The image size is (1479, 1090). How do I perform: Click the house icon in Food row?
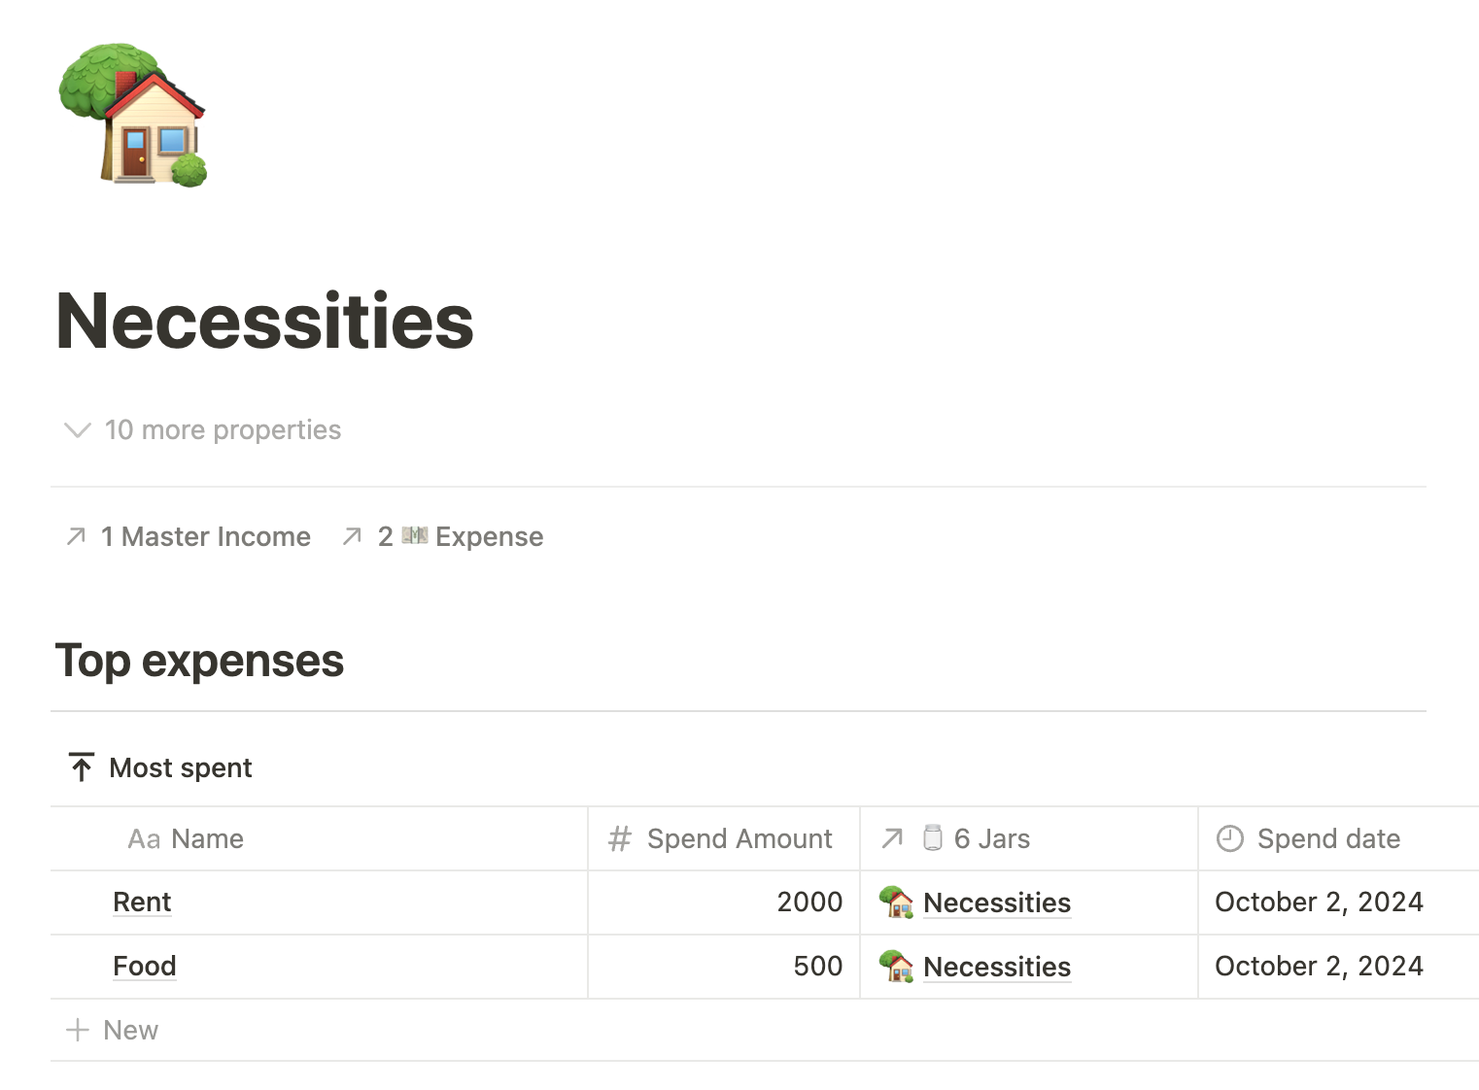(x=896, y=967)
